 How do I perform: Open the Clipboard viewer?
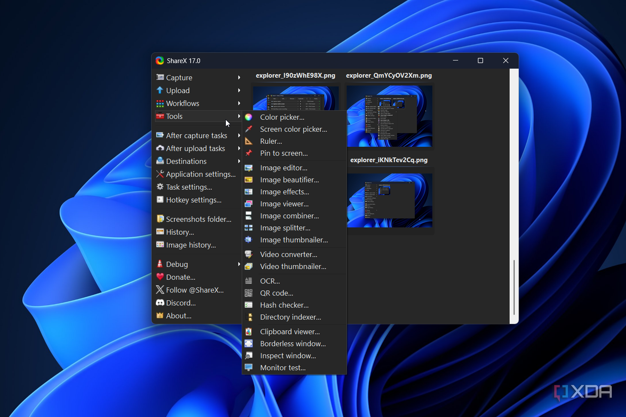coord(289,331)
